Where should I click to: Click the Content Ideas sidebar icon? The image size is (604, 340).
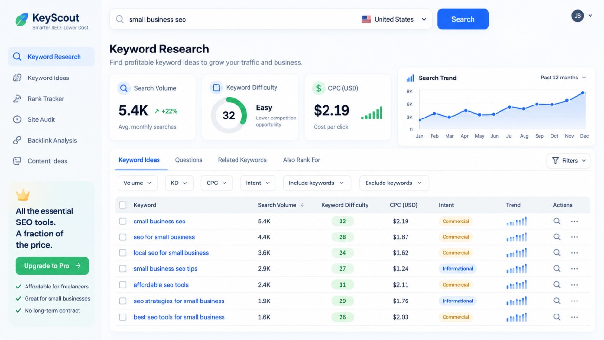pos(17,161)
